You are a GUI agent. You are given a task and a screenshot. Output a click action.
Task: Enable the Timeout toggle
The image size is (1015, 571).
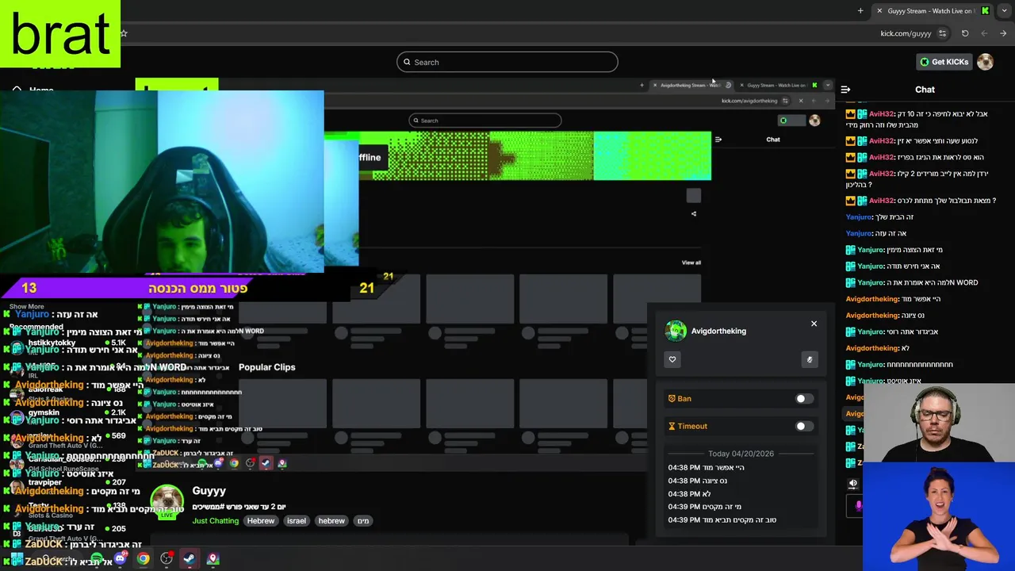pyautogui.click(x=804, y=427)
